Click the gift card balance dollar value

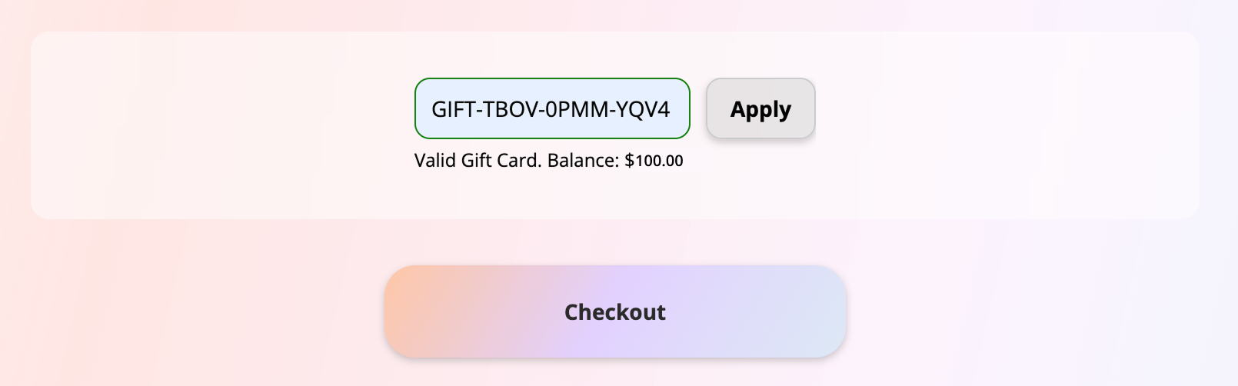[654, 161]
